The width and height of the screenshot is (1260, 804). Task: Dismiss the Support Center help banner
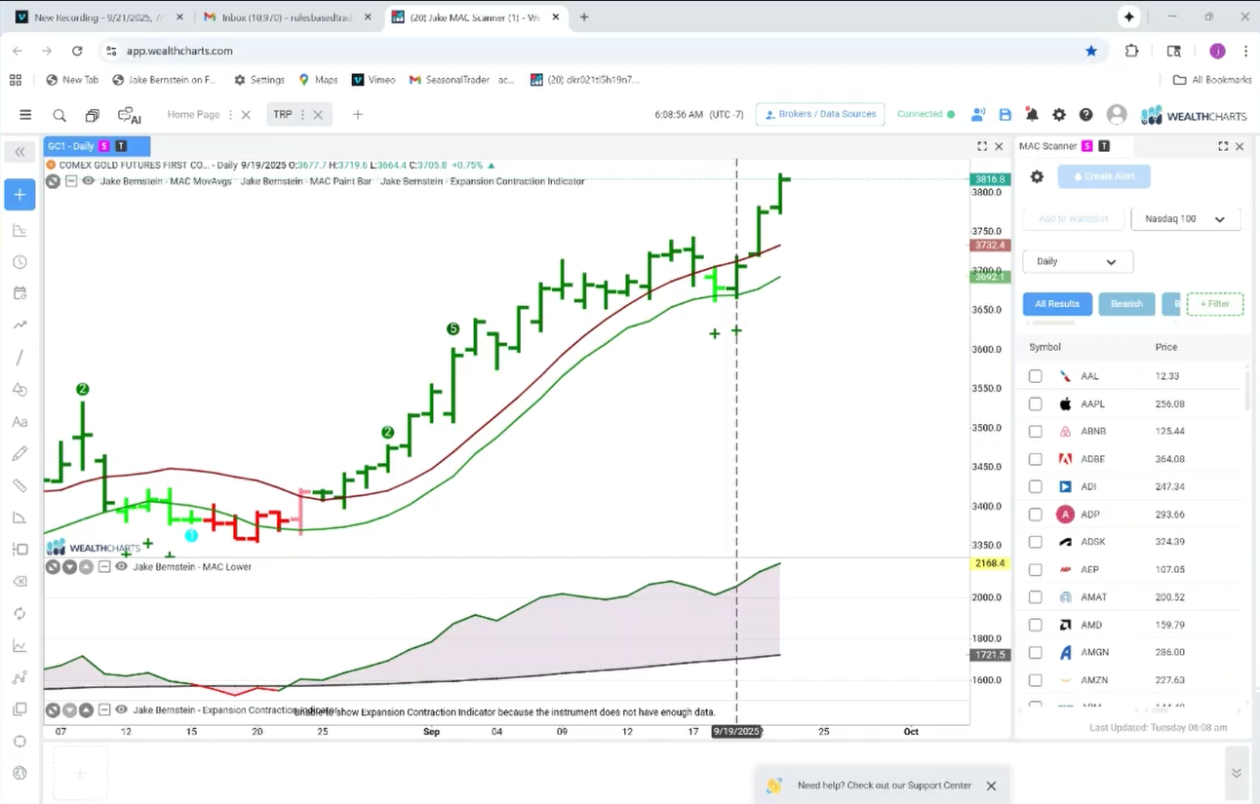click(991, 785)
